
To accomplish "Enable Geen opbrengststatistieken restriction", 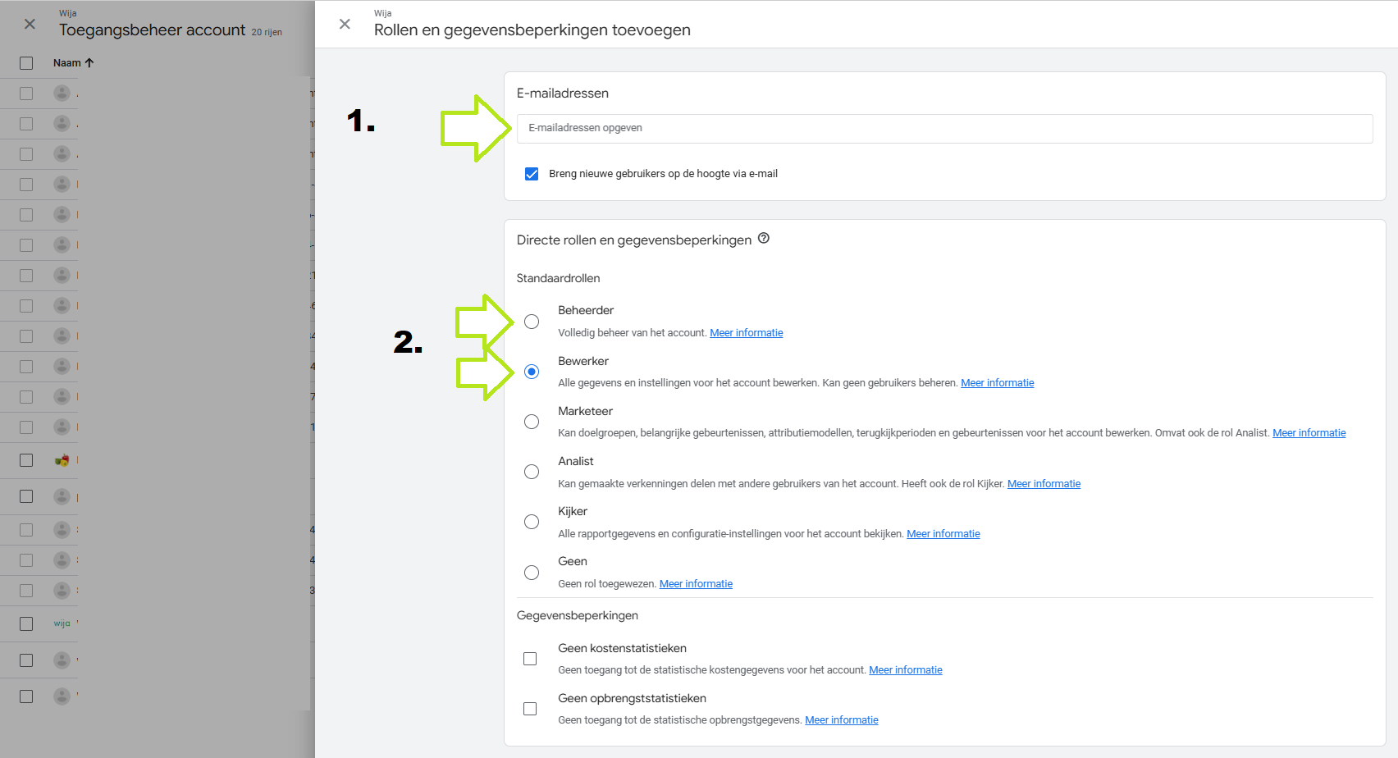I will [530, 709].
